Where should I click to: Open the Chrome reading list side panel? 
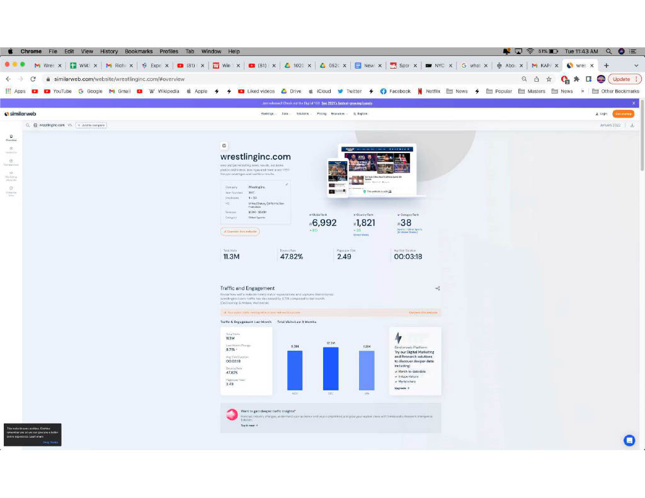pos(589,79)
